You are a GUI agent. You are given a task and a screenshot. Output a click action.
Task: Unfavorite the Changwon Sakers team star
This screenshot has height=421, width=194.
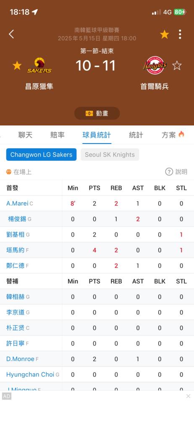tap(17, 66)
